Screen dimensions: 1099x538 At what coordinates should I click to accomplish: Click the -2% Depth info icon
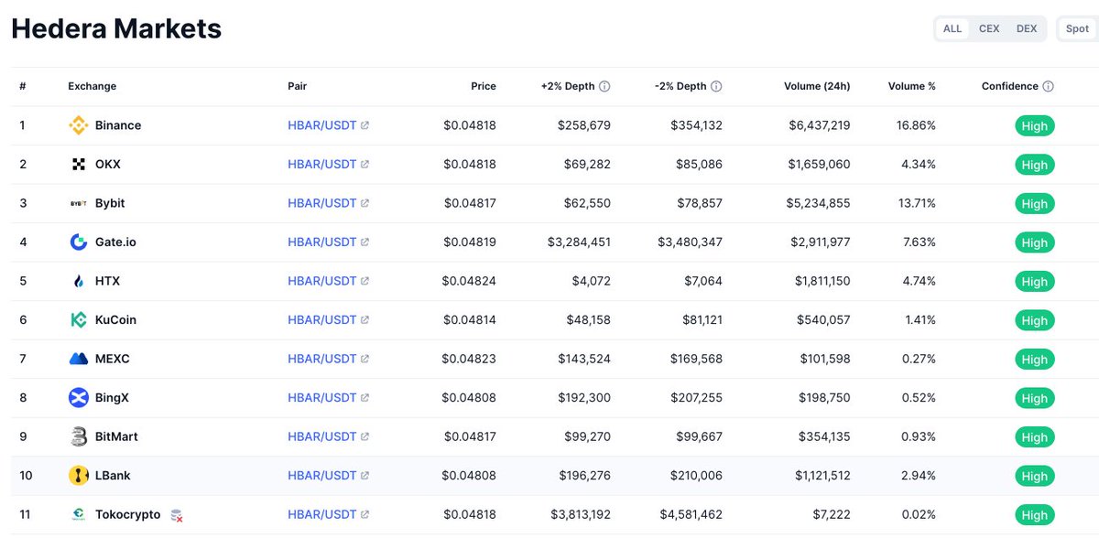[716, 87]
